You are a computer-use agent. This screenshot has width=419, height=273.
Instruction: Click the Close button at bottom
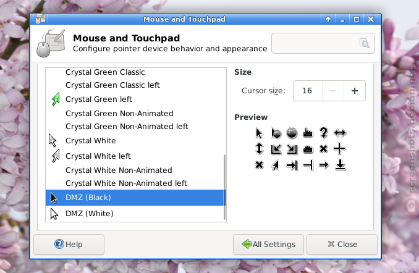coord(342,245)
